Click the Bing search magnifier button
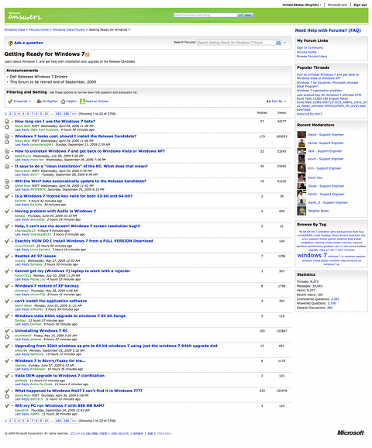The height and width of the screenshot is (448, 372). click(x=240, y=15)
